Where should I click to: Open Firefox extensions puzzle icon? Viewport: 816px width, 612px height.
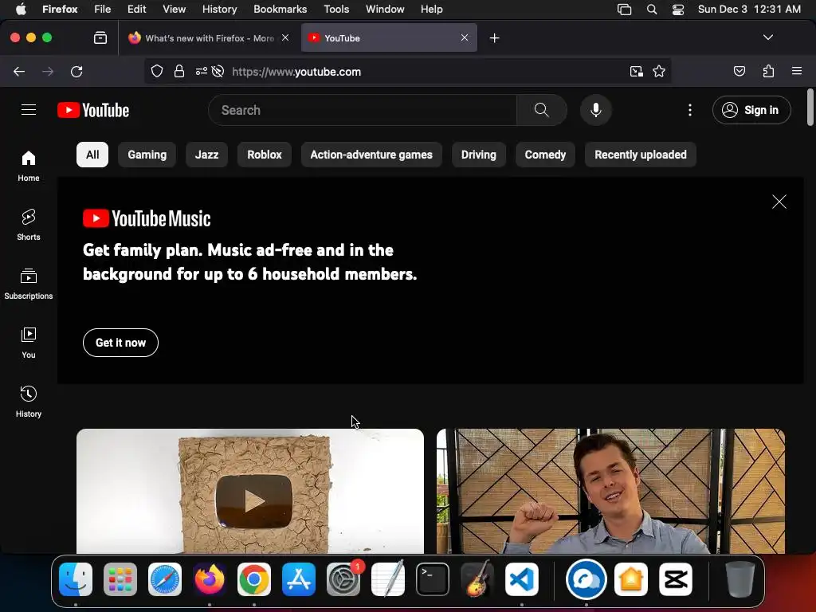[768, 71]
